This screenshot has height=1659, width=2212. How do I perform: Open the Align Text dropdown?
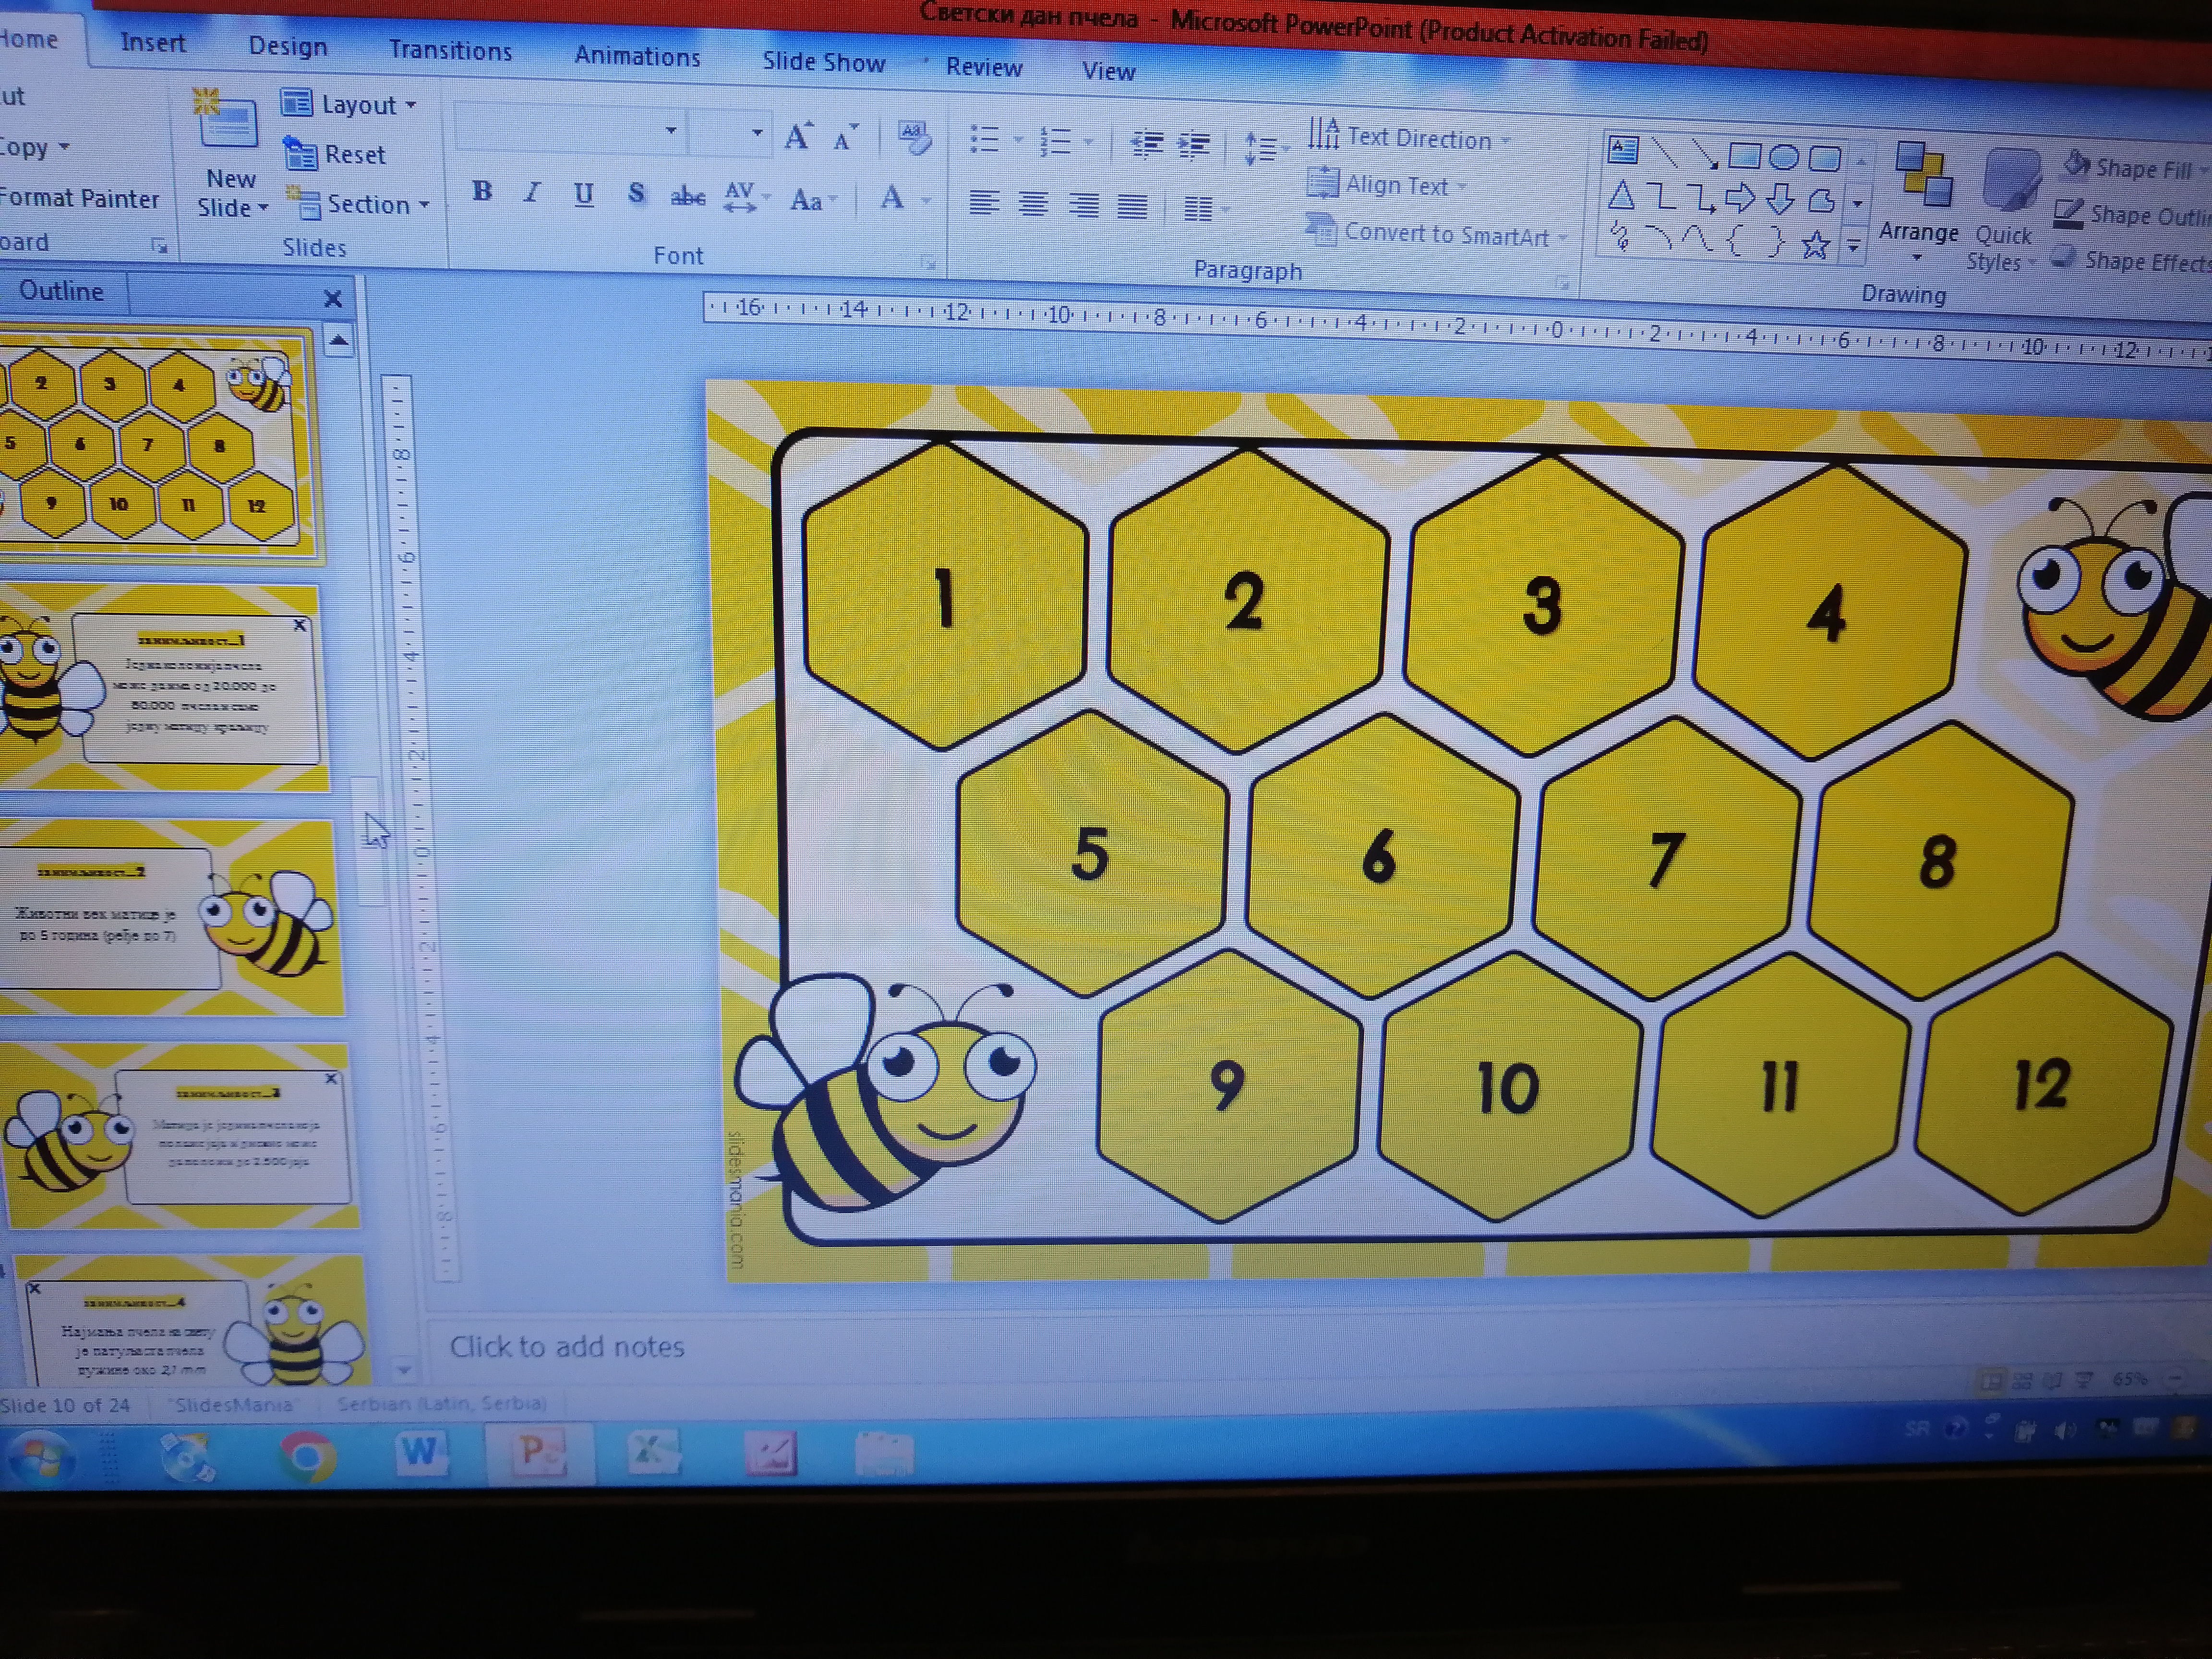tap(1386, 185)
